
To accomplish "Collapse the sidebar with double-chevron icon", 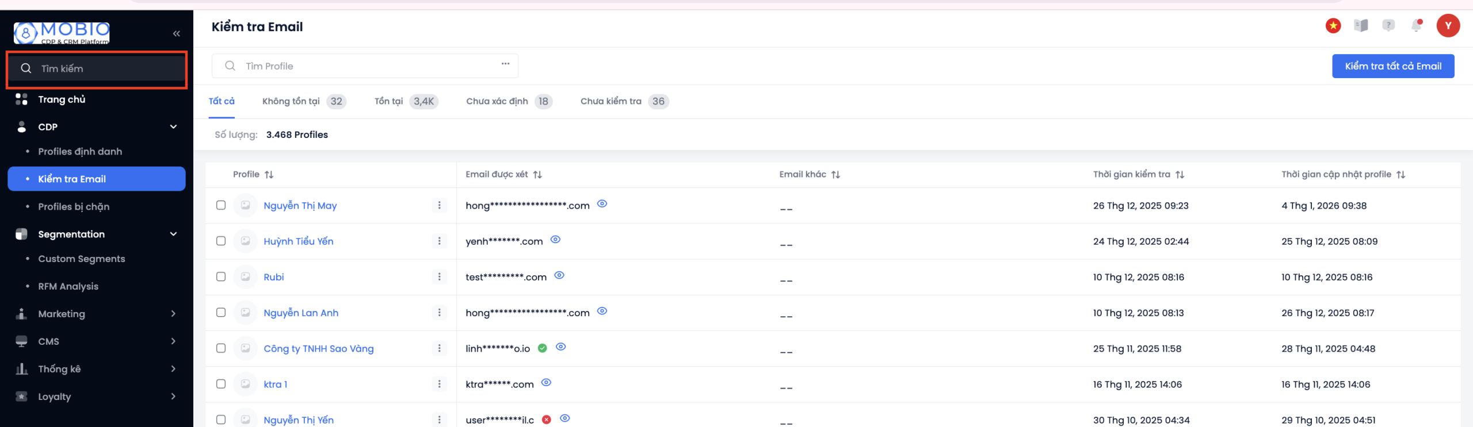I will tap(176, 34).
